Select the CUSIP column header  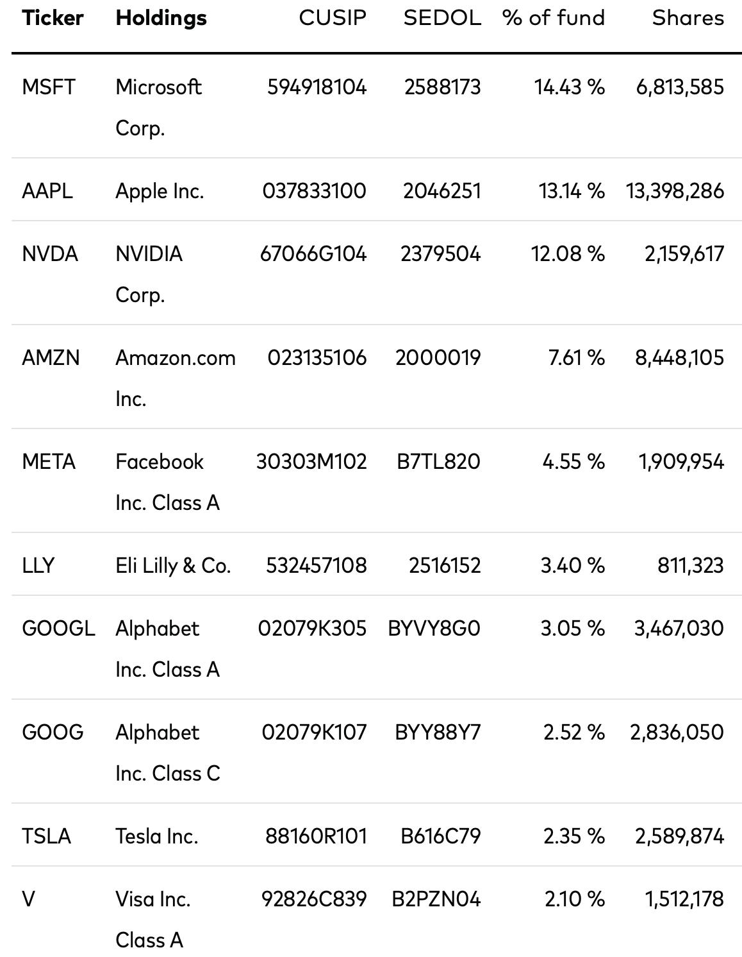333,18
